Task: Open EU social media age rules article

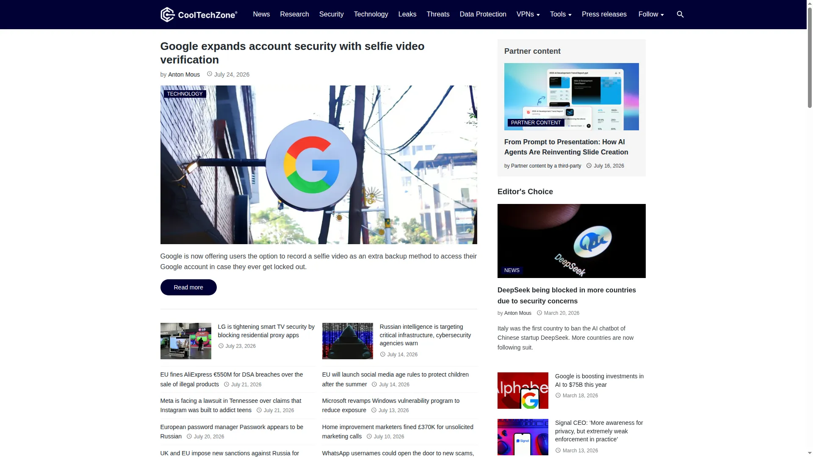Action: [395, 379]
